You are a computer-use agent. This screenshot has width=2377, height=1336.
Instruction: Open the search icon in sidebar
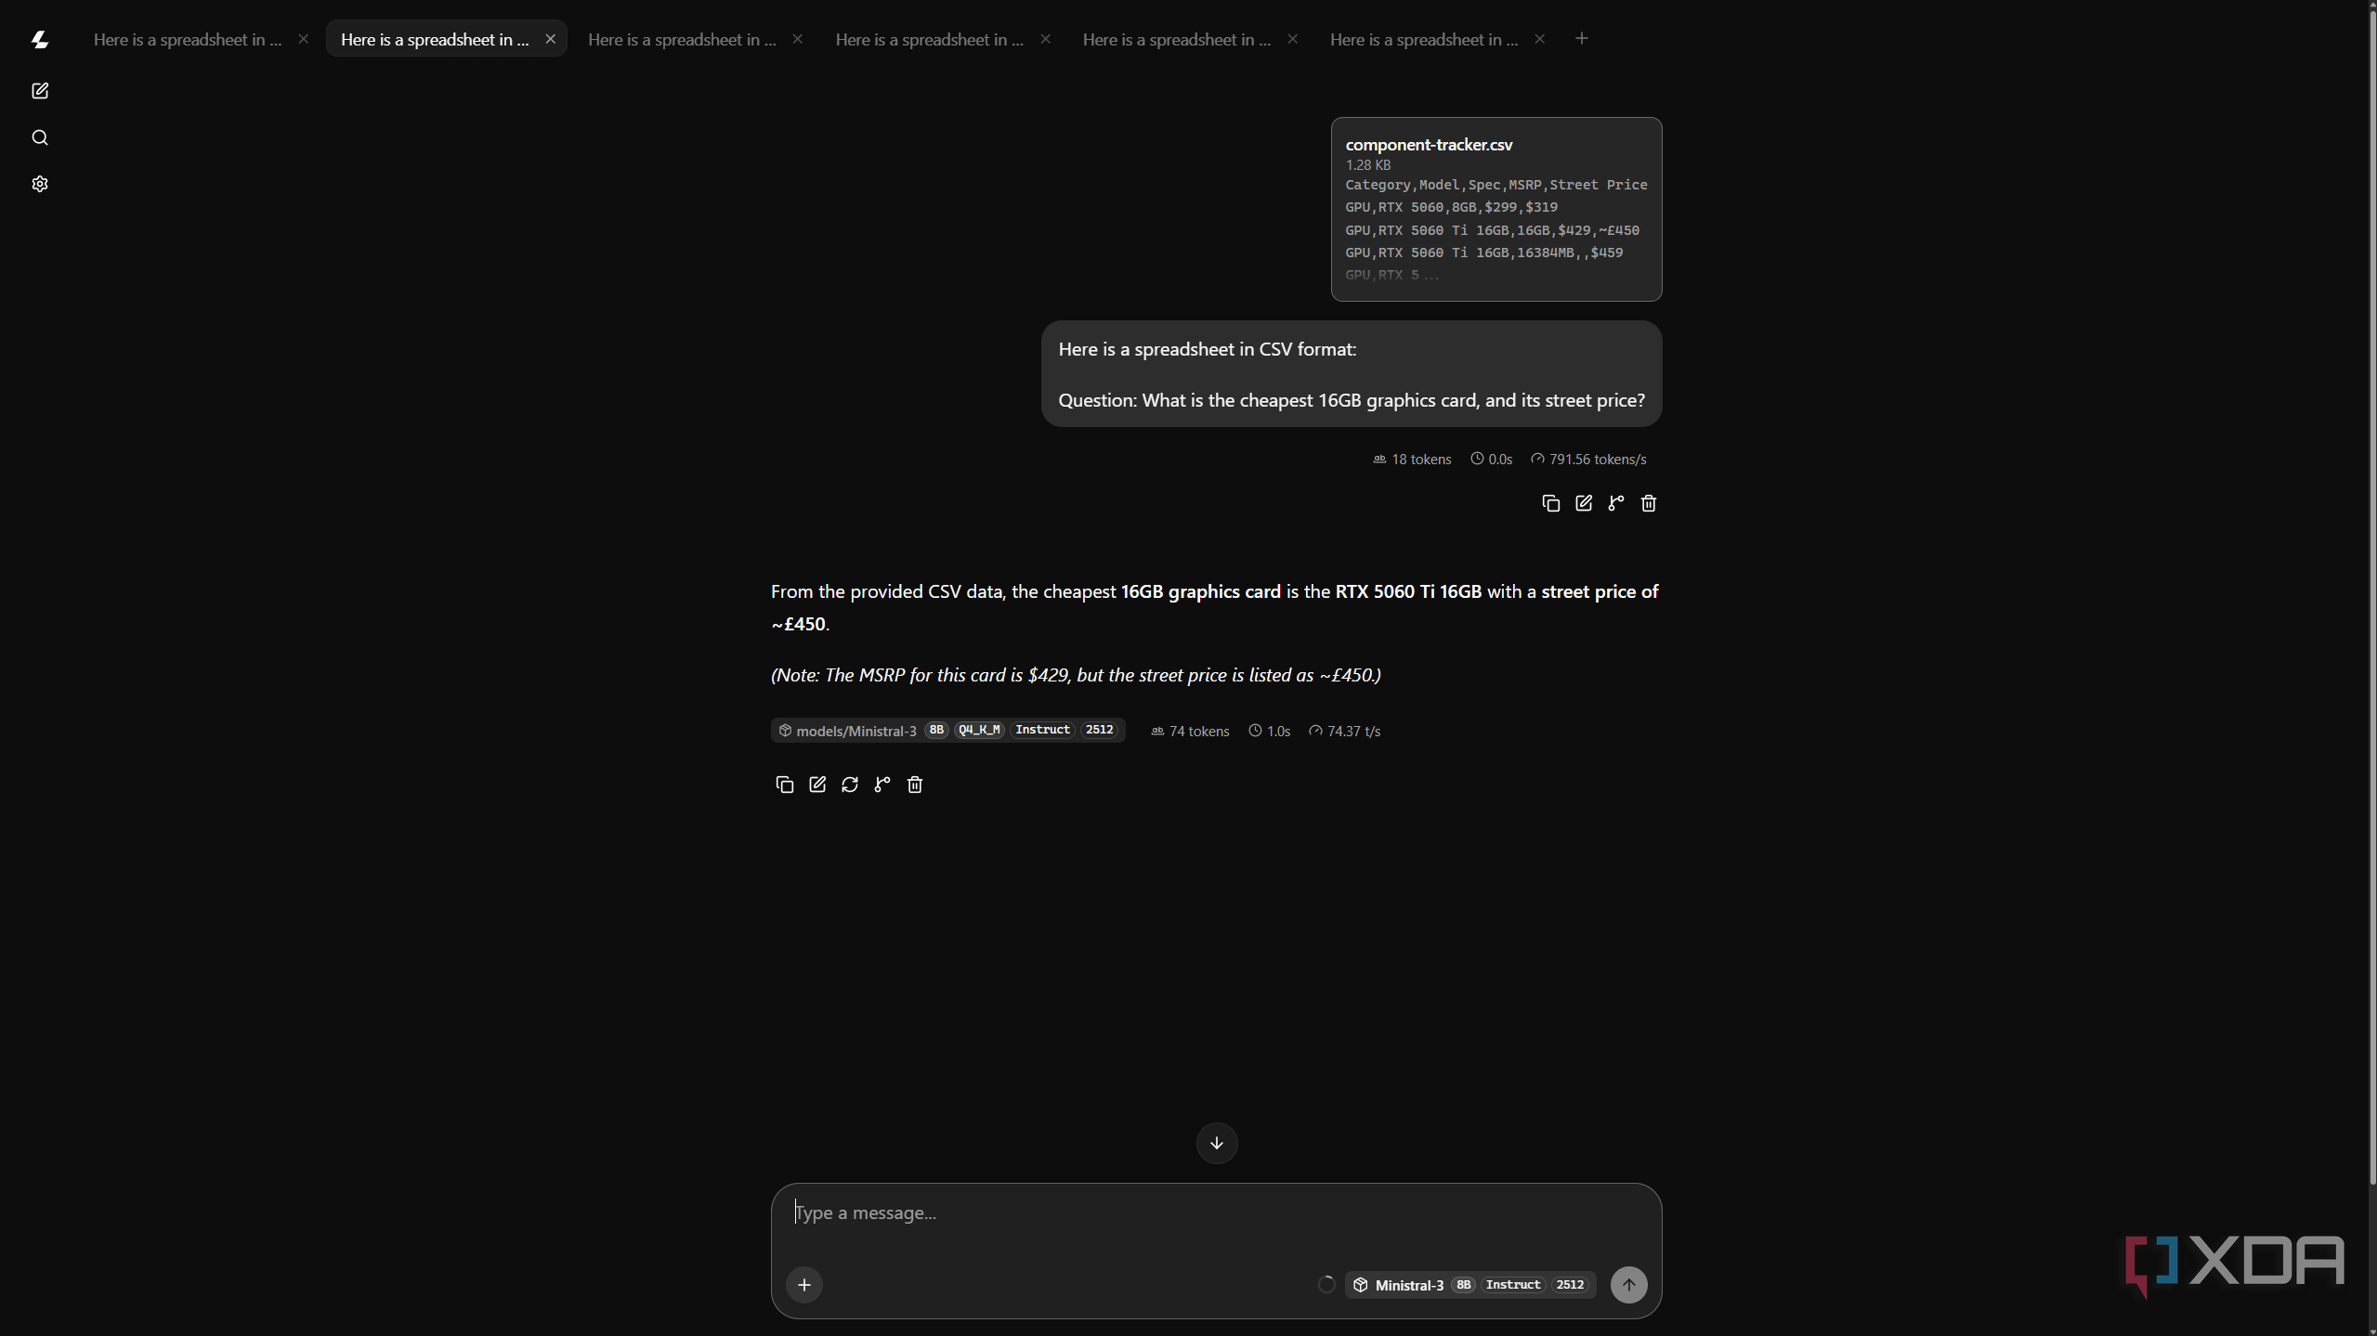point(40,137)
